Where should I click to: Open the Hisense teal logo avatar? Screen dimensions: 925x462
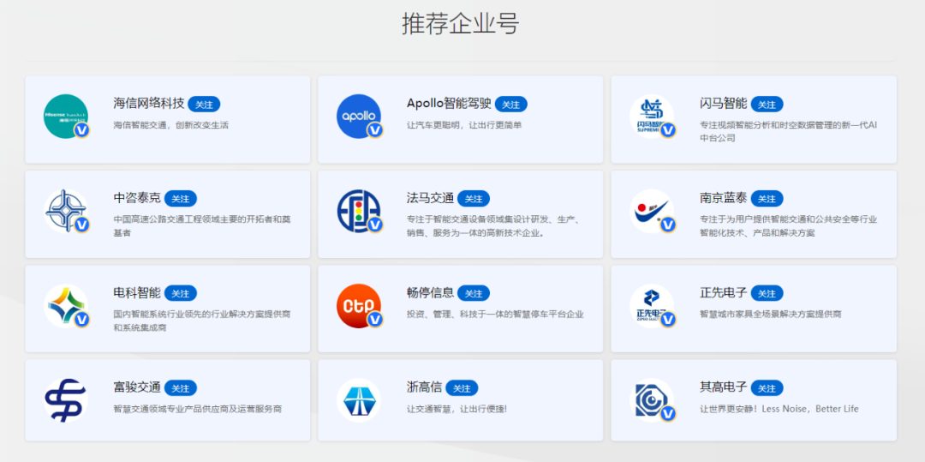pos(66,117)
